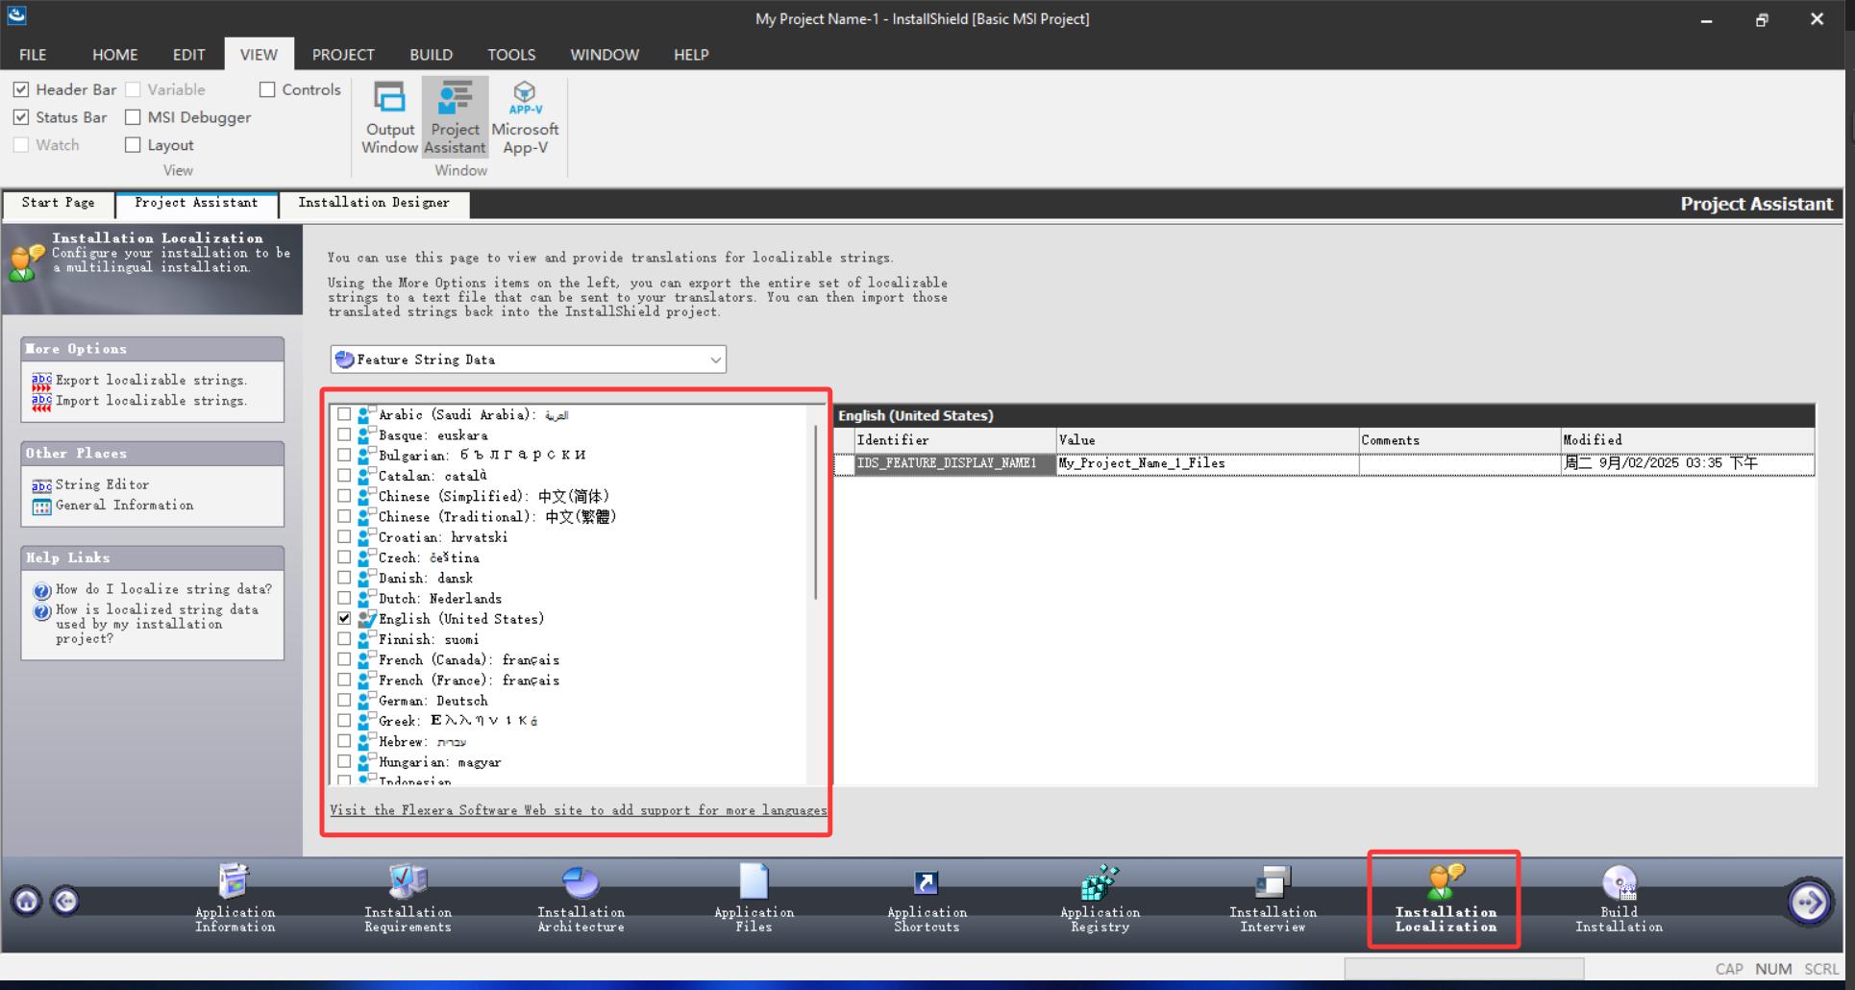Go to Application Files step
Image resolution: width=1855 pixels, height=990 pixels.
click(754, 899)
